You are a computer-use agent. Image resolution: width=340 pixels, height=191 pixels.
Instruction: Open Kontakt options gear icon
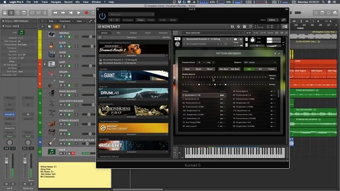click(x=239, y=27)
